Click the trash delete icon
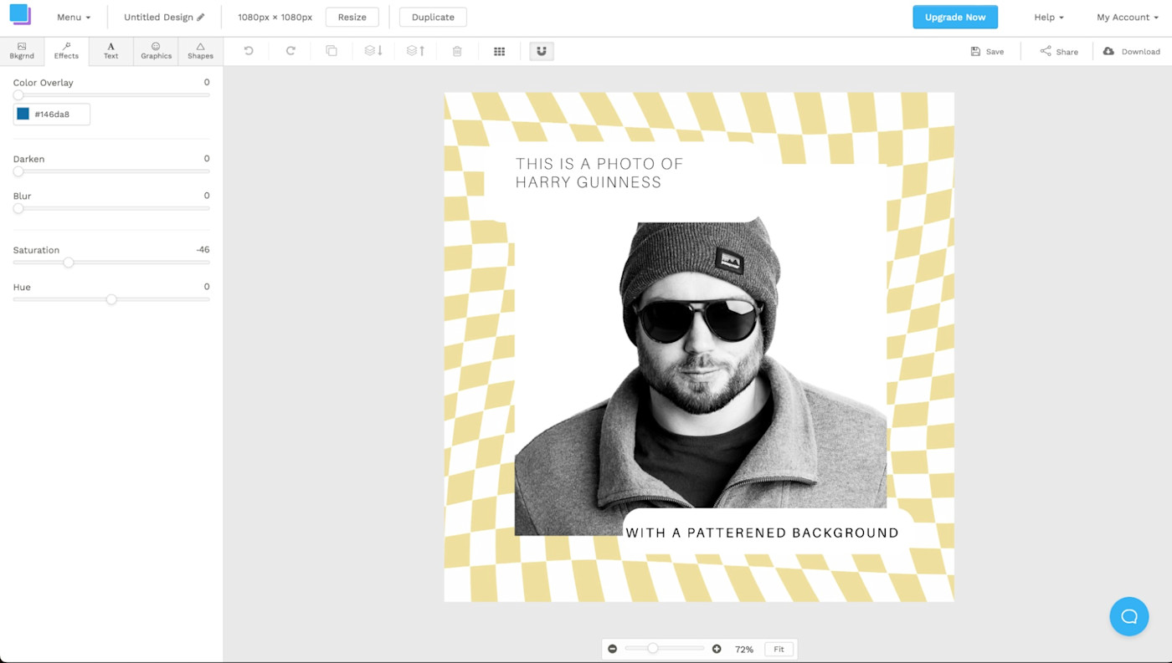 [457, 51]
